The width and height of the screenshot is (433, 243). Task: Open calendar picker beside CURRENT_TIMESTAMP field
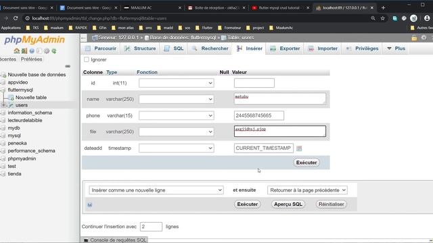point(299,148)
